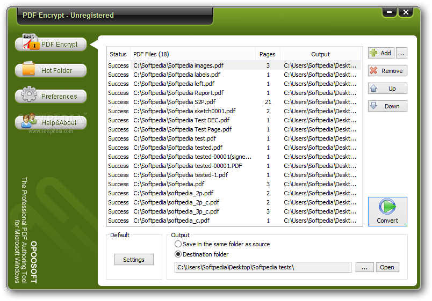Start encryption with the Convert button

click(x=387, y=211)
